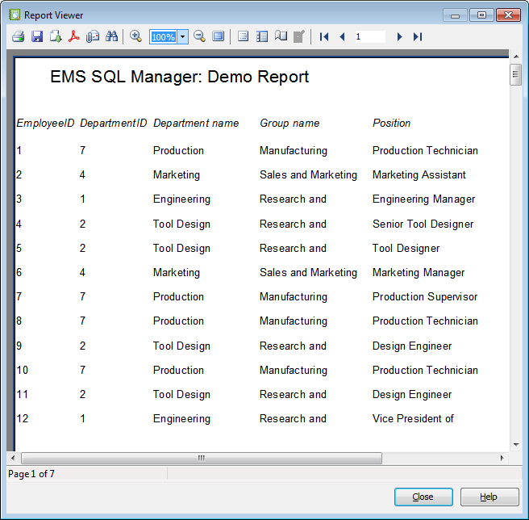The height and width of the screenshot is (520, 529).
Task: Click 'Engineering' department in employee 3 row
Action: (181, 199)
